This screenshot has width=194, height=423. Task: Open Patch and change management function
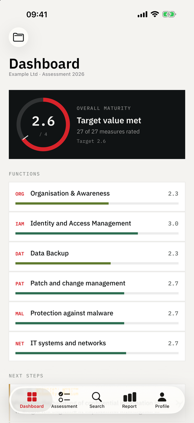coord(97,286)
